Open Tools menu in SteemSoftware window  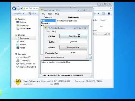coord(50,14)
